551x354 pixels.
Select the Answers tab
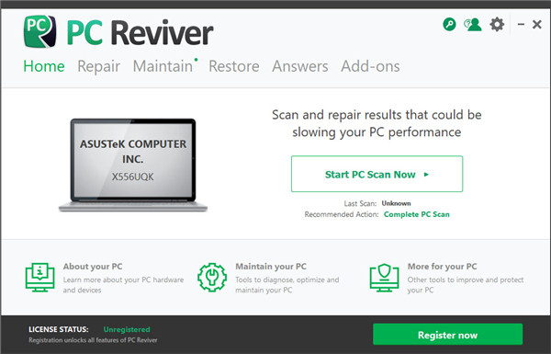click(300, 66)
